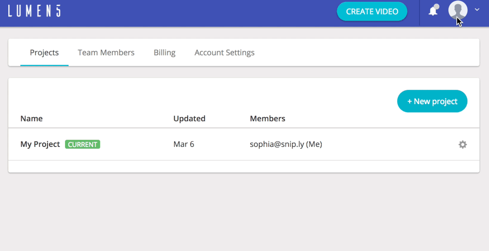Switch to the Projects tab

click(44, 53)
